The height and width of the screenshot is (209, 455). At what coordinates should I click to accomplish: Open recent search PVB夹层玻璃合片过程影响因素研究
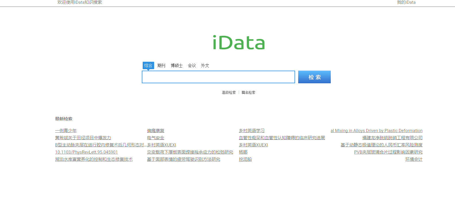click(x=388, y=152)
